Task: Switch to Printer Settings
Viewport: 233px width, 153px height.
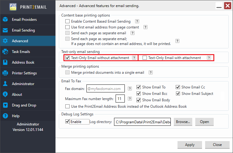Action: [x=28, y=73]
